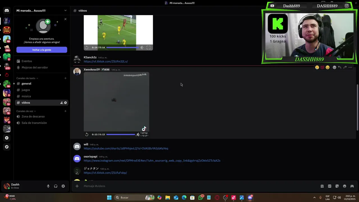Screen dimensions: 359x202
Task: Toggle headphones deafen in user panel
Action: point(56,186)
